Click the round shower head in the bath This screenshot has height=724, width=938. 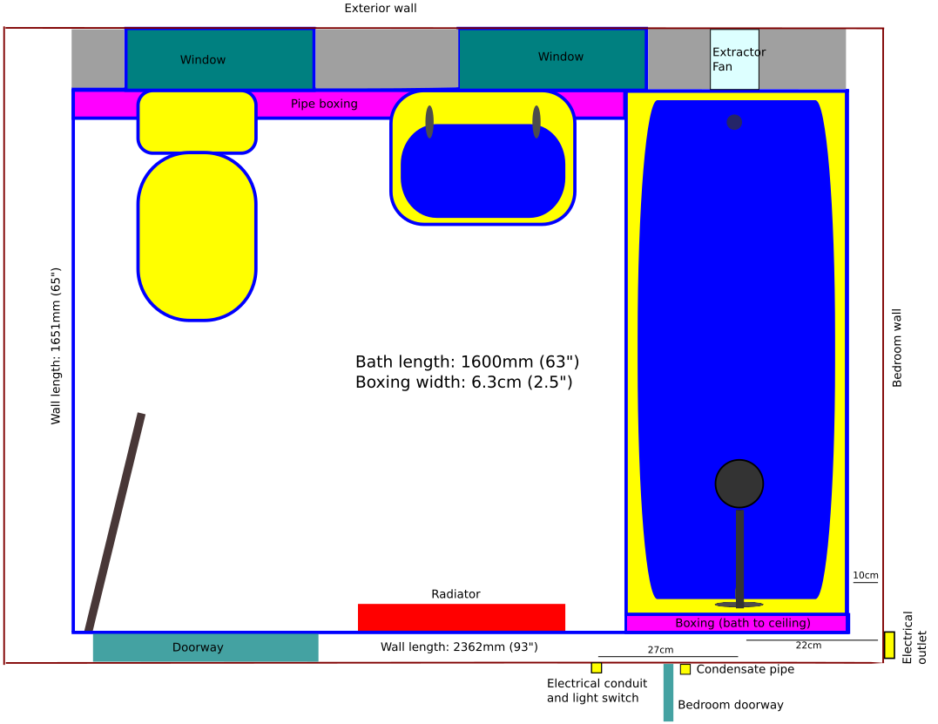tap(739, 484)
